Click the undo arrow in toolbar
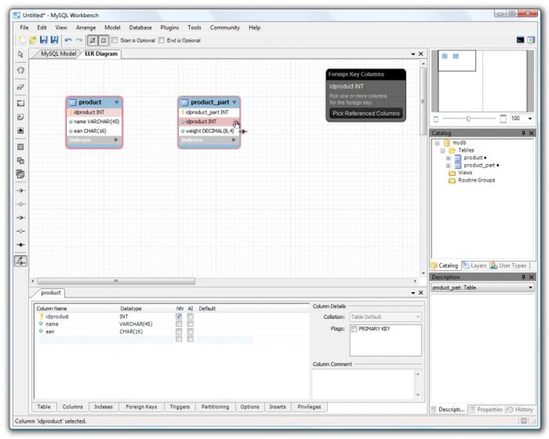This screenshot has width=549, height=439. pyautogui.click(x=68, y=40)
